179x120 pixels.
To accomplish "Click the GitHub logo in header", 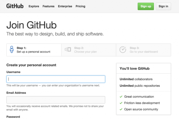I will pos(15,6).
